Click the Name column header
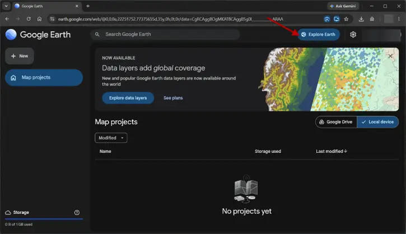The width and height of the screenshot is (406, 234). pyautogui.click(x=105, y=151)
